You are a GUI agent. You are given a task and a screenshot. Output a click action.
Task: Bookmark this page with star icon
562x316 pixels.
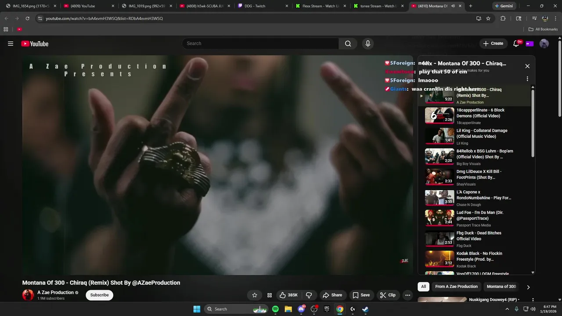(488, 18)
